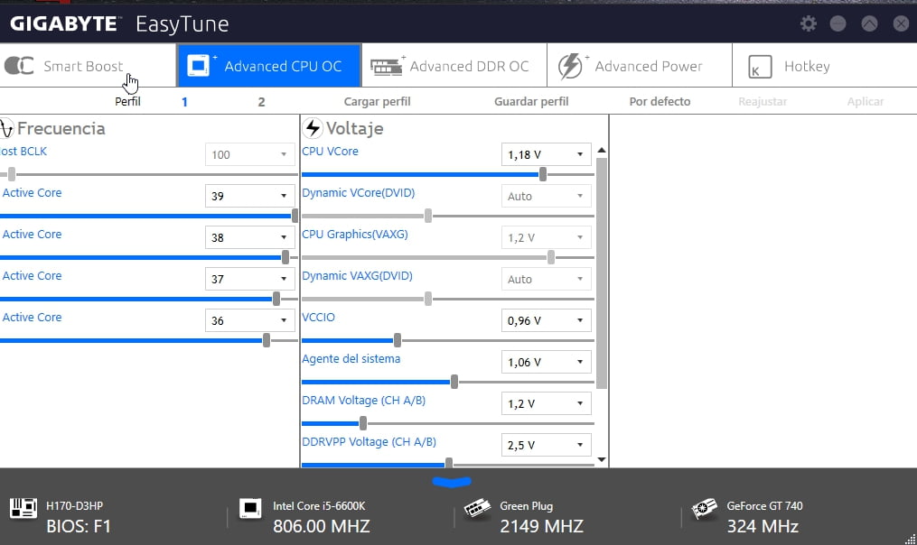Click the BCLK slider handle

[12, 174]
